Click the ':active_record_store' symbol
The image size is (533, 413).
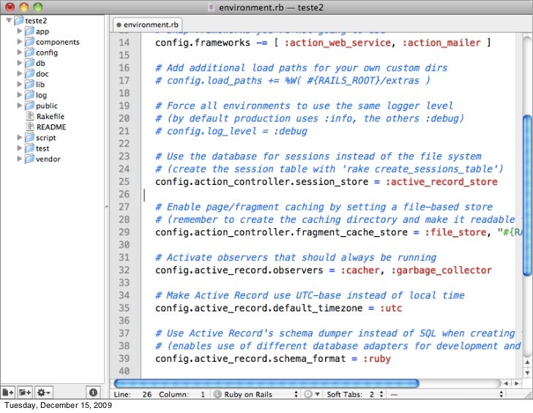click(441, 182)
